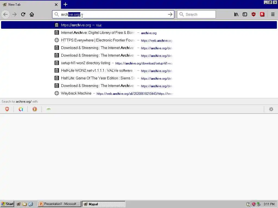The height and width of the screenshot is (208, 278).
Task: Open the setup-hl1-won2 directory listing suggestion
Action: [x=139, y=63]
